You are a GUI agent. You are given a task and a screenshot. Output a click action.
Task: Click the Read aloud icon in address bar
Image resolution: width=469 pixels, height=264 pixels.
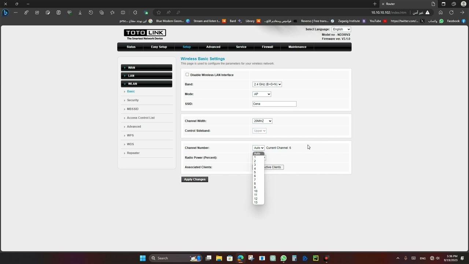pyautogui.click(x=169, y=12)
